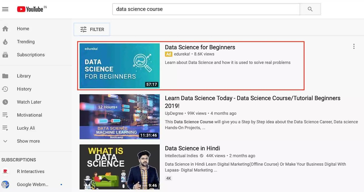The image size is (364, 192).
Task: Click the YouTube logo
Action: pyautogui.click(x=30, y=9)
